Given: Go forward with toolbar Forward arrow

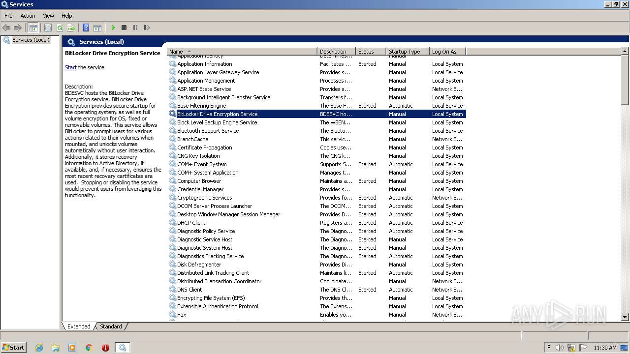Looking at the screenshot, I should click(18, 28).
